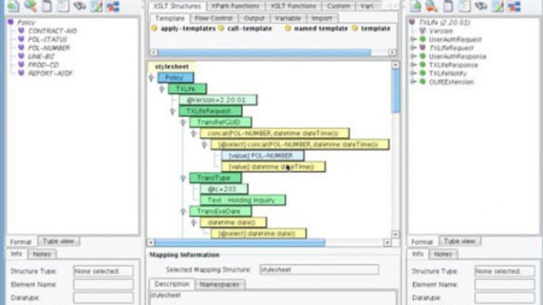
Task: Switch to Type view in the Policy panel
Action: click(59, 241)
